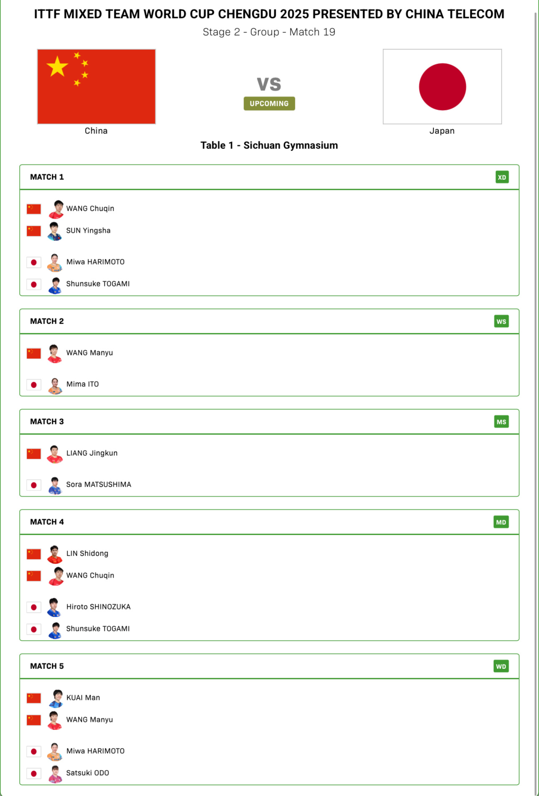Click the Japan flag beside Satsuki ODO
The width and height of the screenshot is (539, 796).
click(x=34, y=773)
